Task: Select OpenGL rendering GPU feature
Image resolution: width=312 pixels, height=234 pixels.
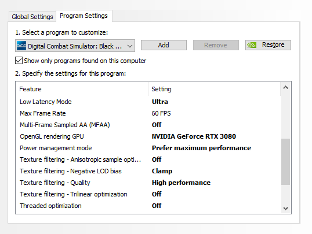Action: pyautogui.click(x=52, y=136)
